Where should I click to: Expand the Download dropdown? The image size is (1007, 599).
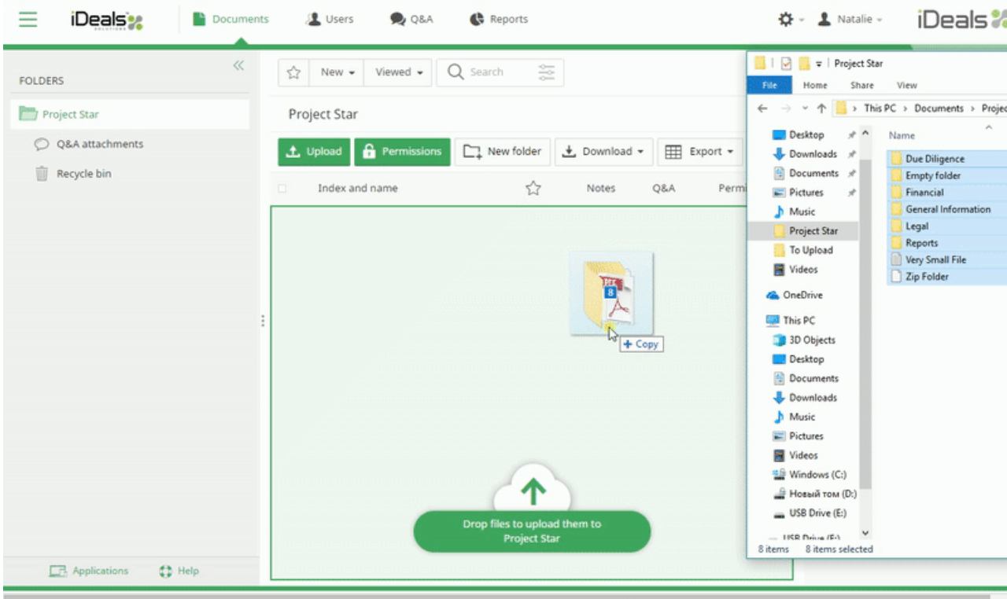(x=603, y=151)
